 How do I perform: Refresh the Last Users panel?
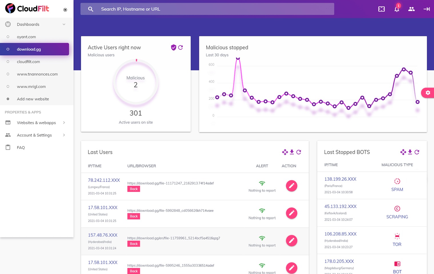point(299,152)
